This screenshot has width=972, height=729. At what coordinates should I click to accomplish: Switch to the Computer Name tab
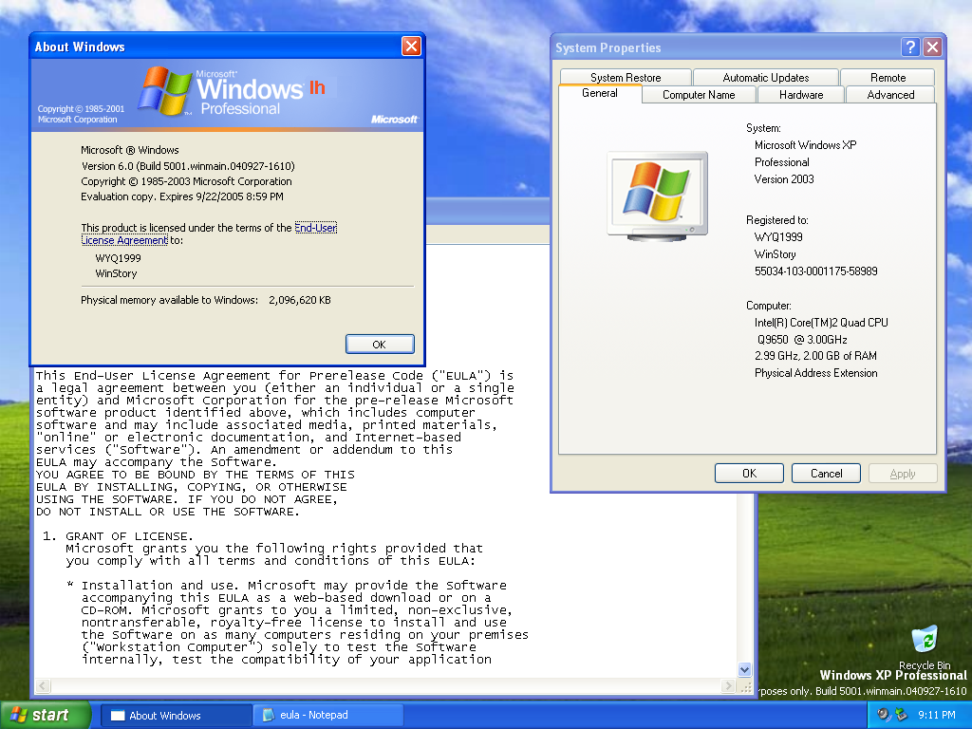tap(699, 95)
